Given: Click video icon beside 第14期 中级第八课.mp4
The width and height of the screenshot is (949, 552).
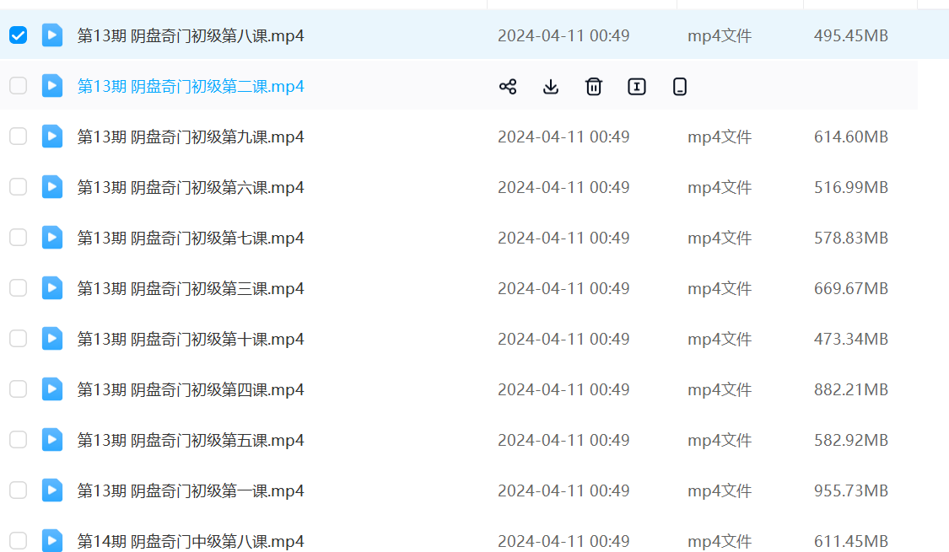Looking at the screenshot, I should click(52, 540).
